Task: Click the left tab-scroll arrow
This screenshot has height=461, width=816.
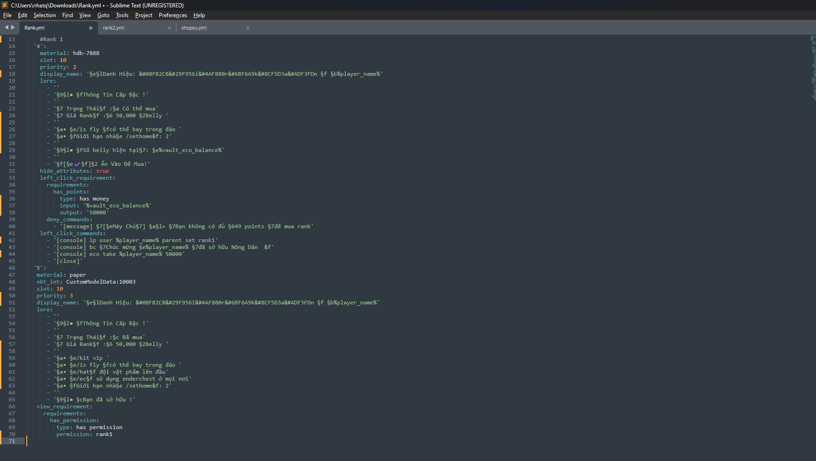Action: [x=6, y=28]
